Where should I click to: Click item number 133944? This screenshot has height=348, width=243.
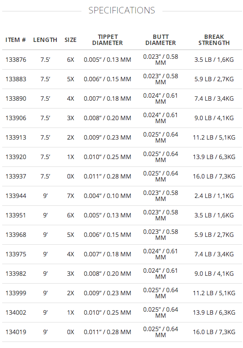point(16,196)
